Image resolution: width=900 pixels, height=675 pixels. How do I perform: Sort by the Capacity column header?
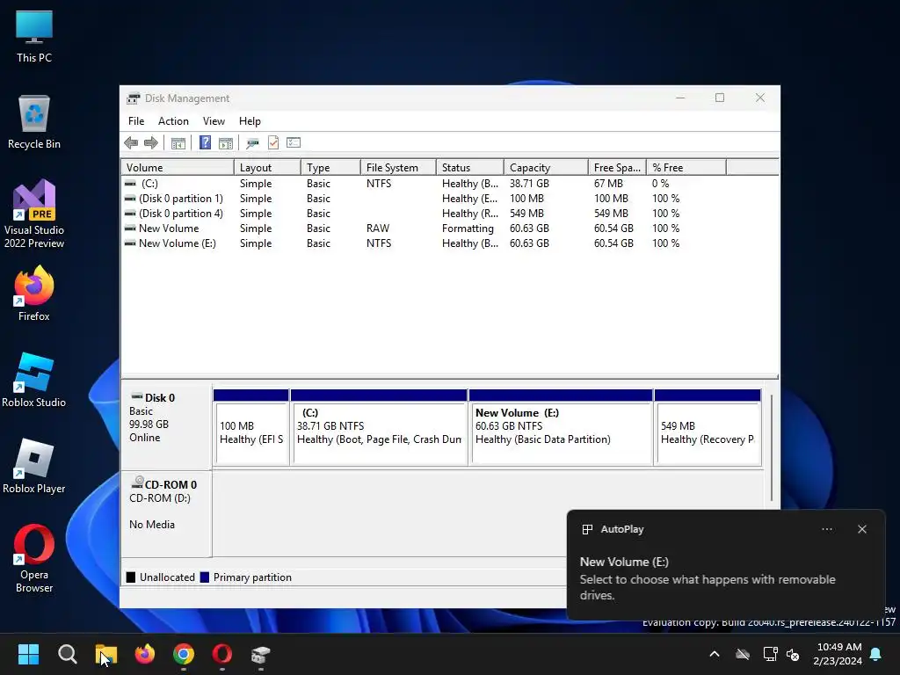click(546, 168)
